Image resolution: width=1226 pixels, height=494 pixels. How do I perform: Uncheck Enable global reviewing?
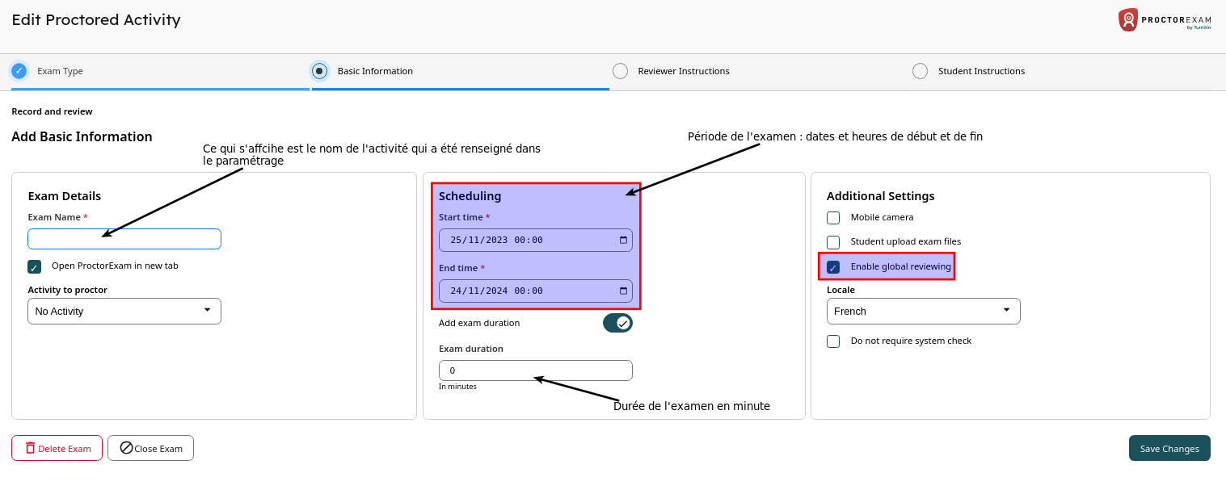833,267
